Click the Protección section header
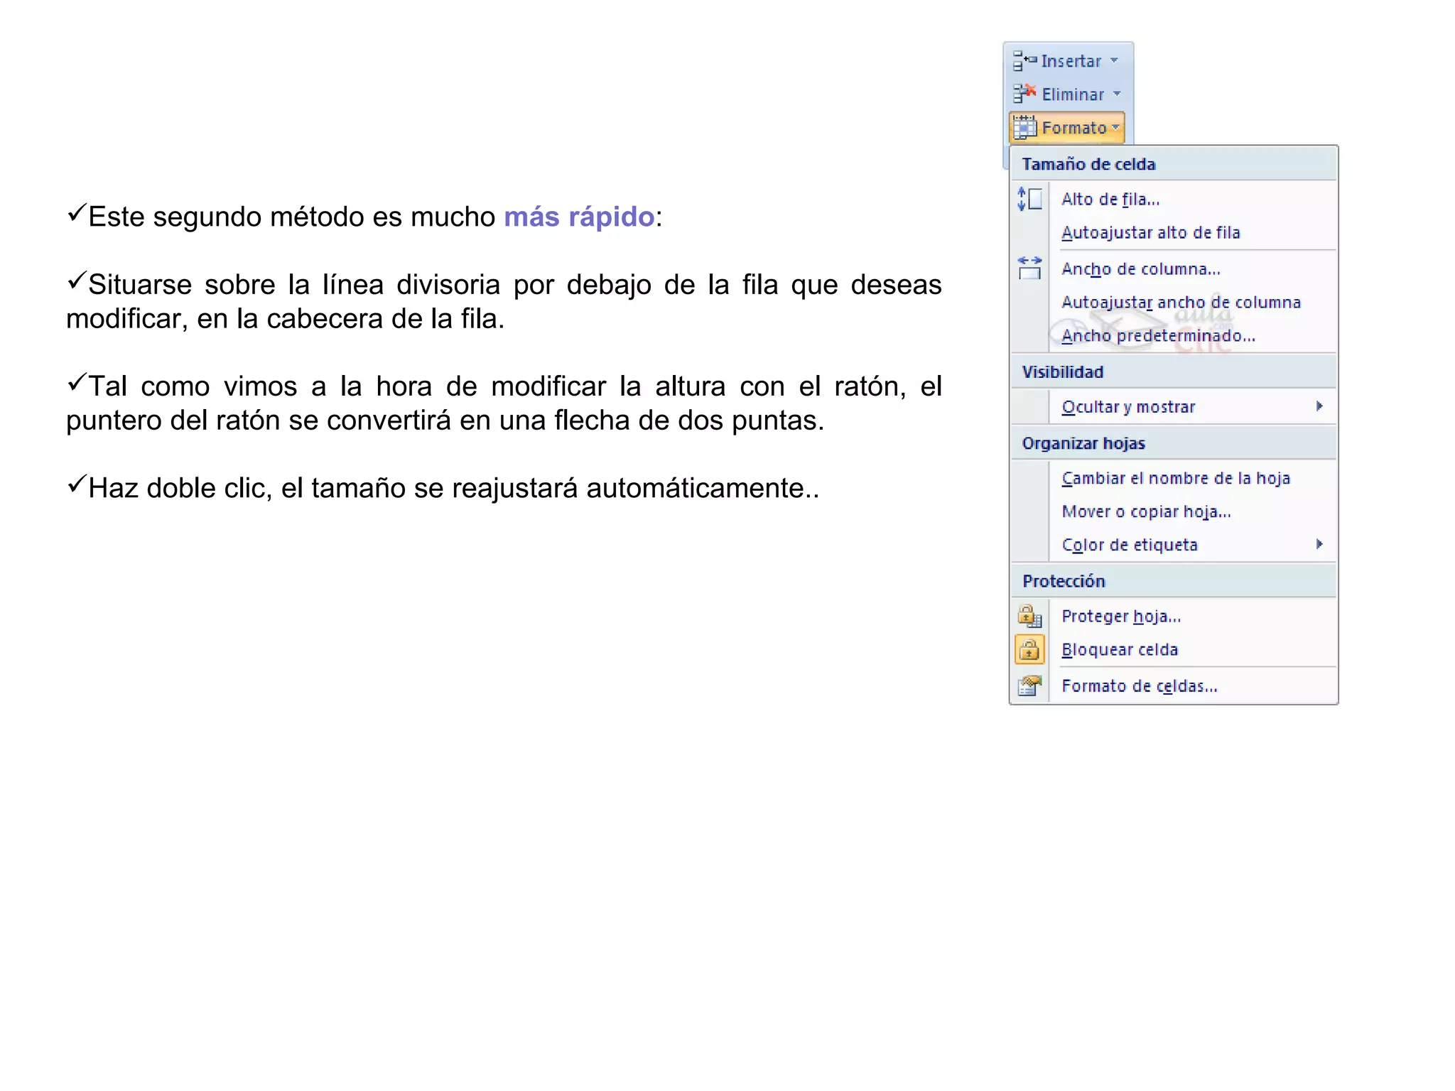Screen dimensions: 1455x1091 pyautogui.click(x=1064, y=581)
